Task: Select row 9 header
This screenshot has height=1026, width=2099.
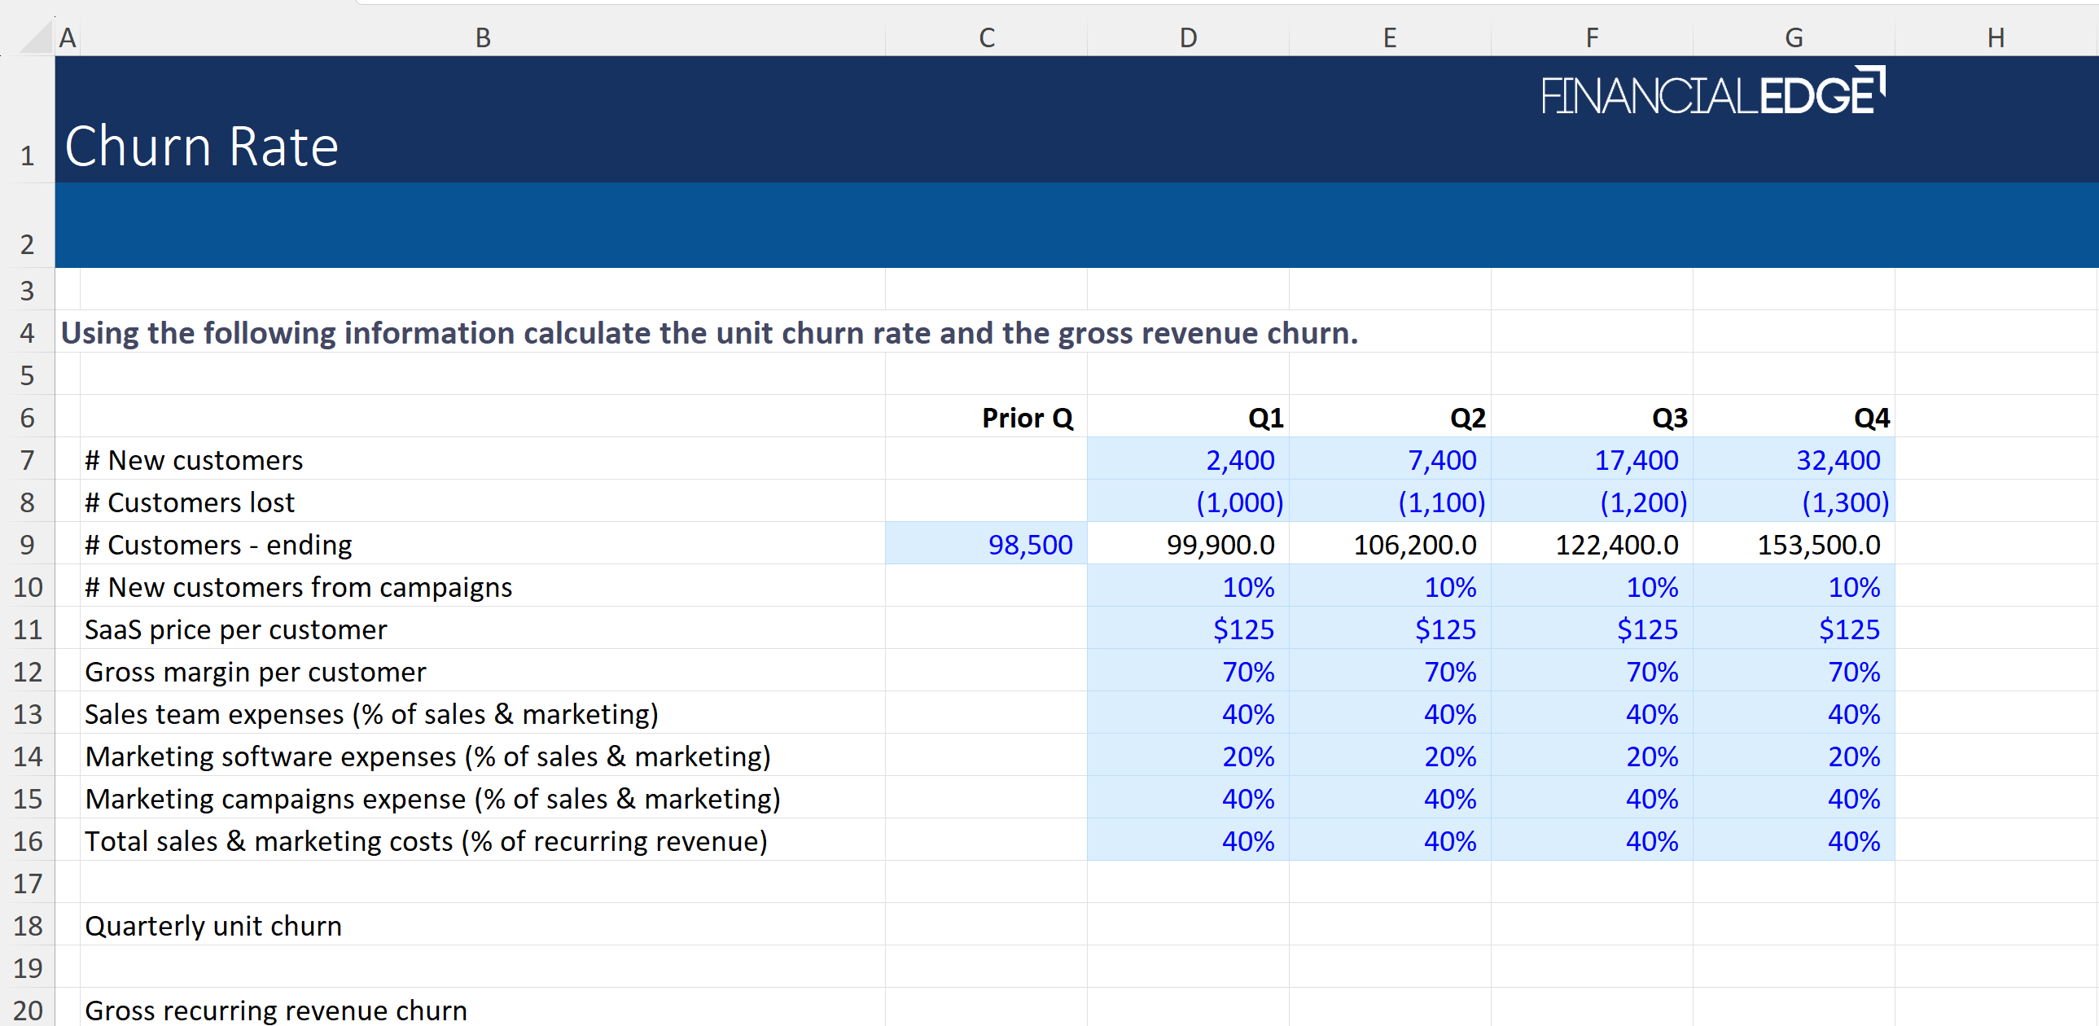Action: pos(27,545)
